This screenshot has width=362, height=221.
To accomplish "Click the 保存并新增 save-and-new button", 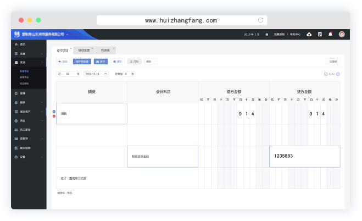I will 82,62.
